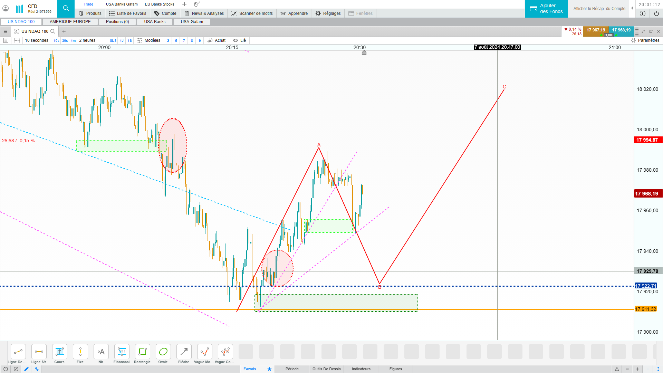Screen dimensions: 663x373
Task: Open the 10 secondes timeframe dropdown
Action: tap(37, 40)
